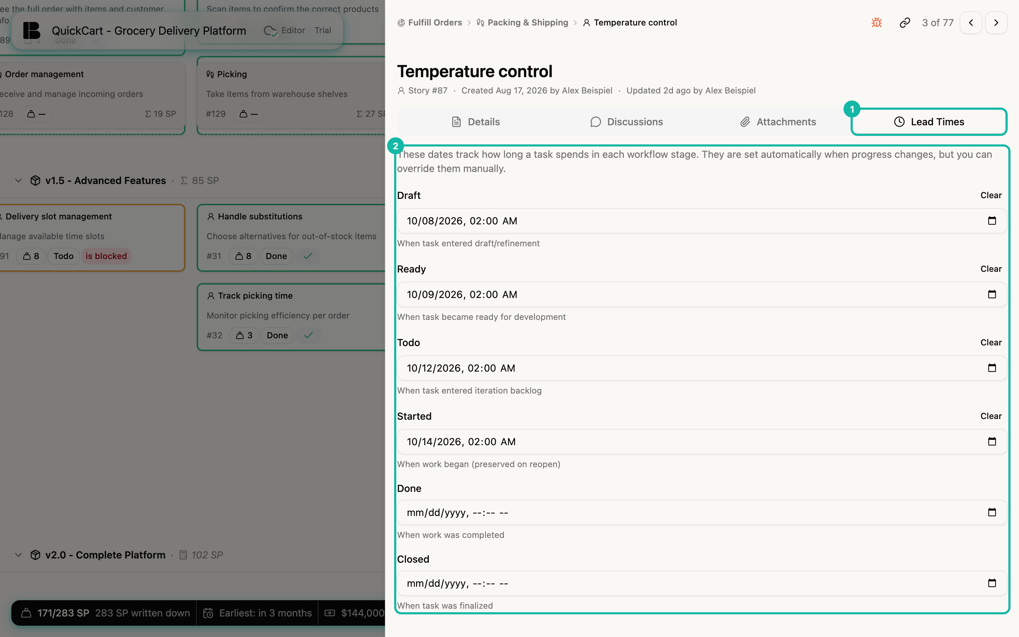Click the $144,000 budget status entry
This screenshot has height=637, width=1019.
click(x=355, y=613)
